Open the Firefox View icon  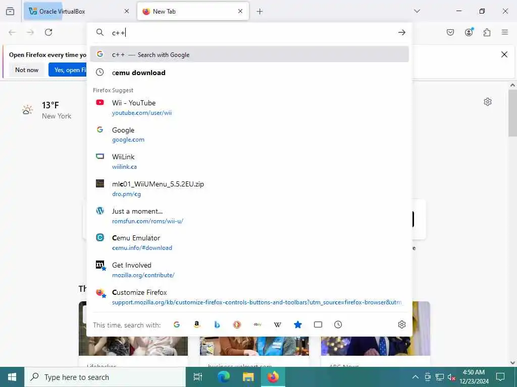10,12
